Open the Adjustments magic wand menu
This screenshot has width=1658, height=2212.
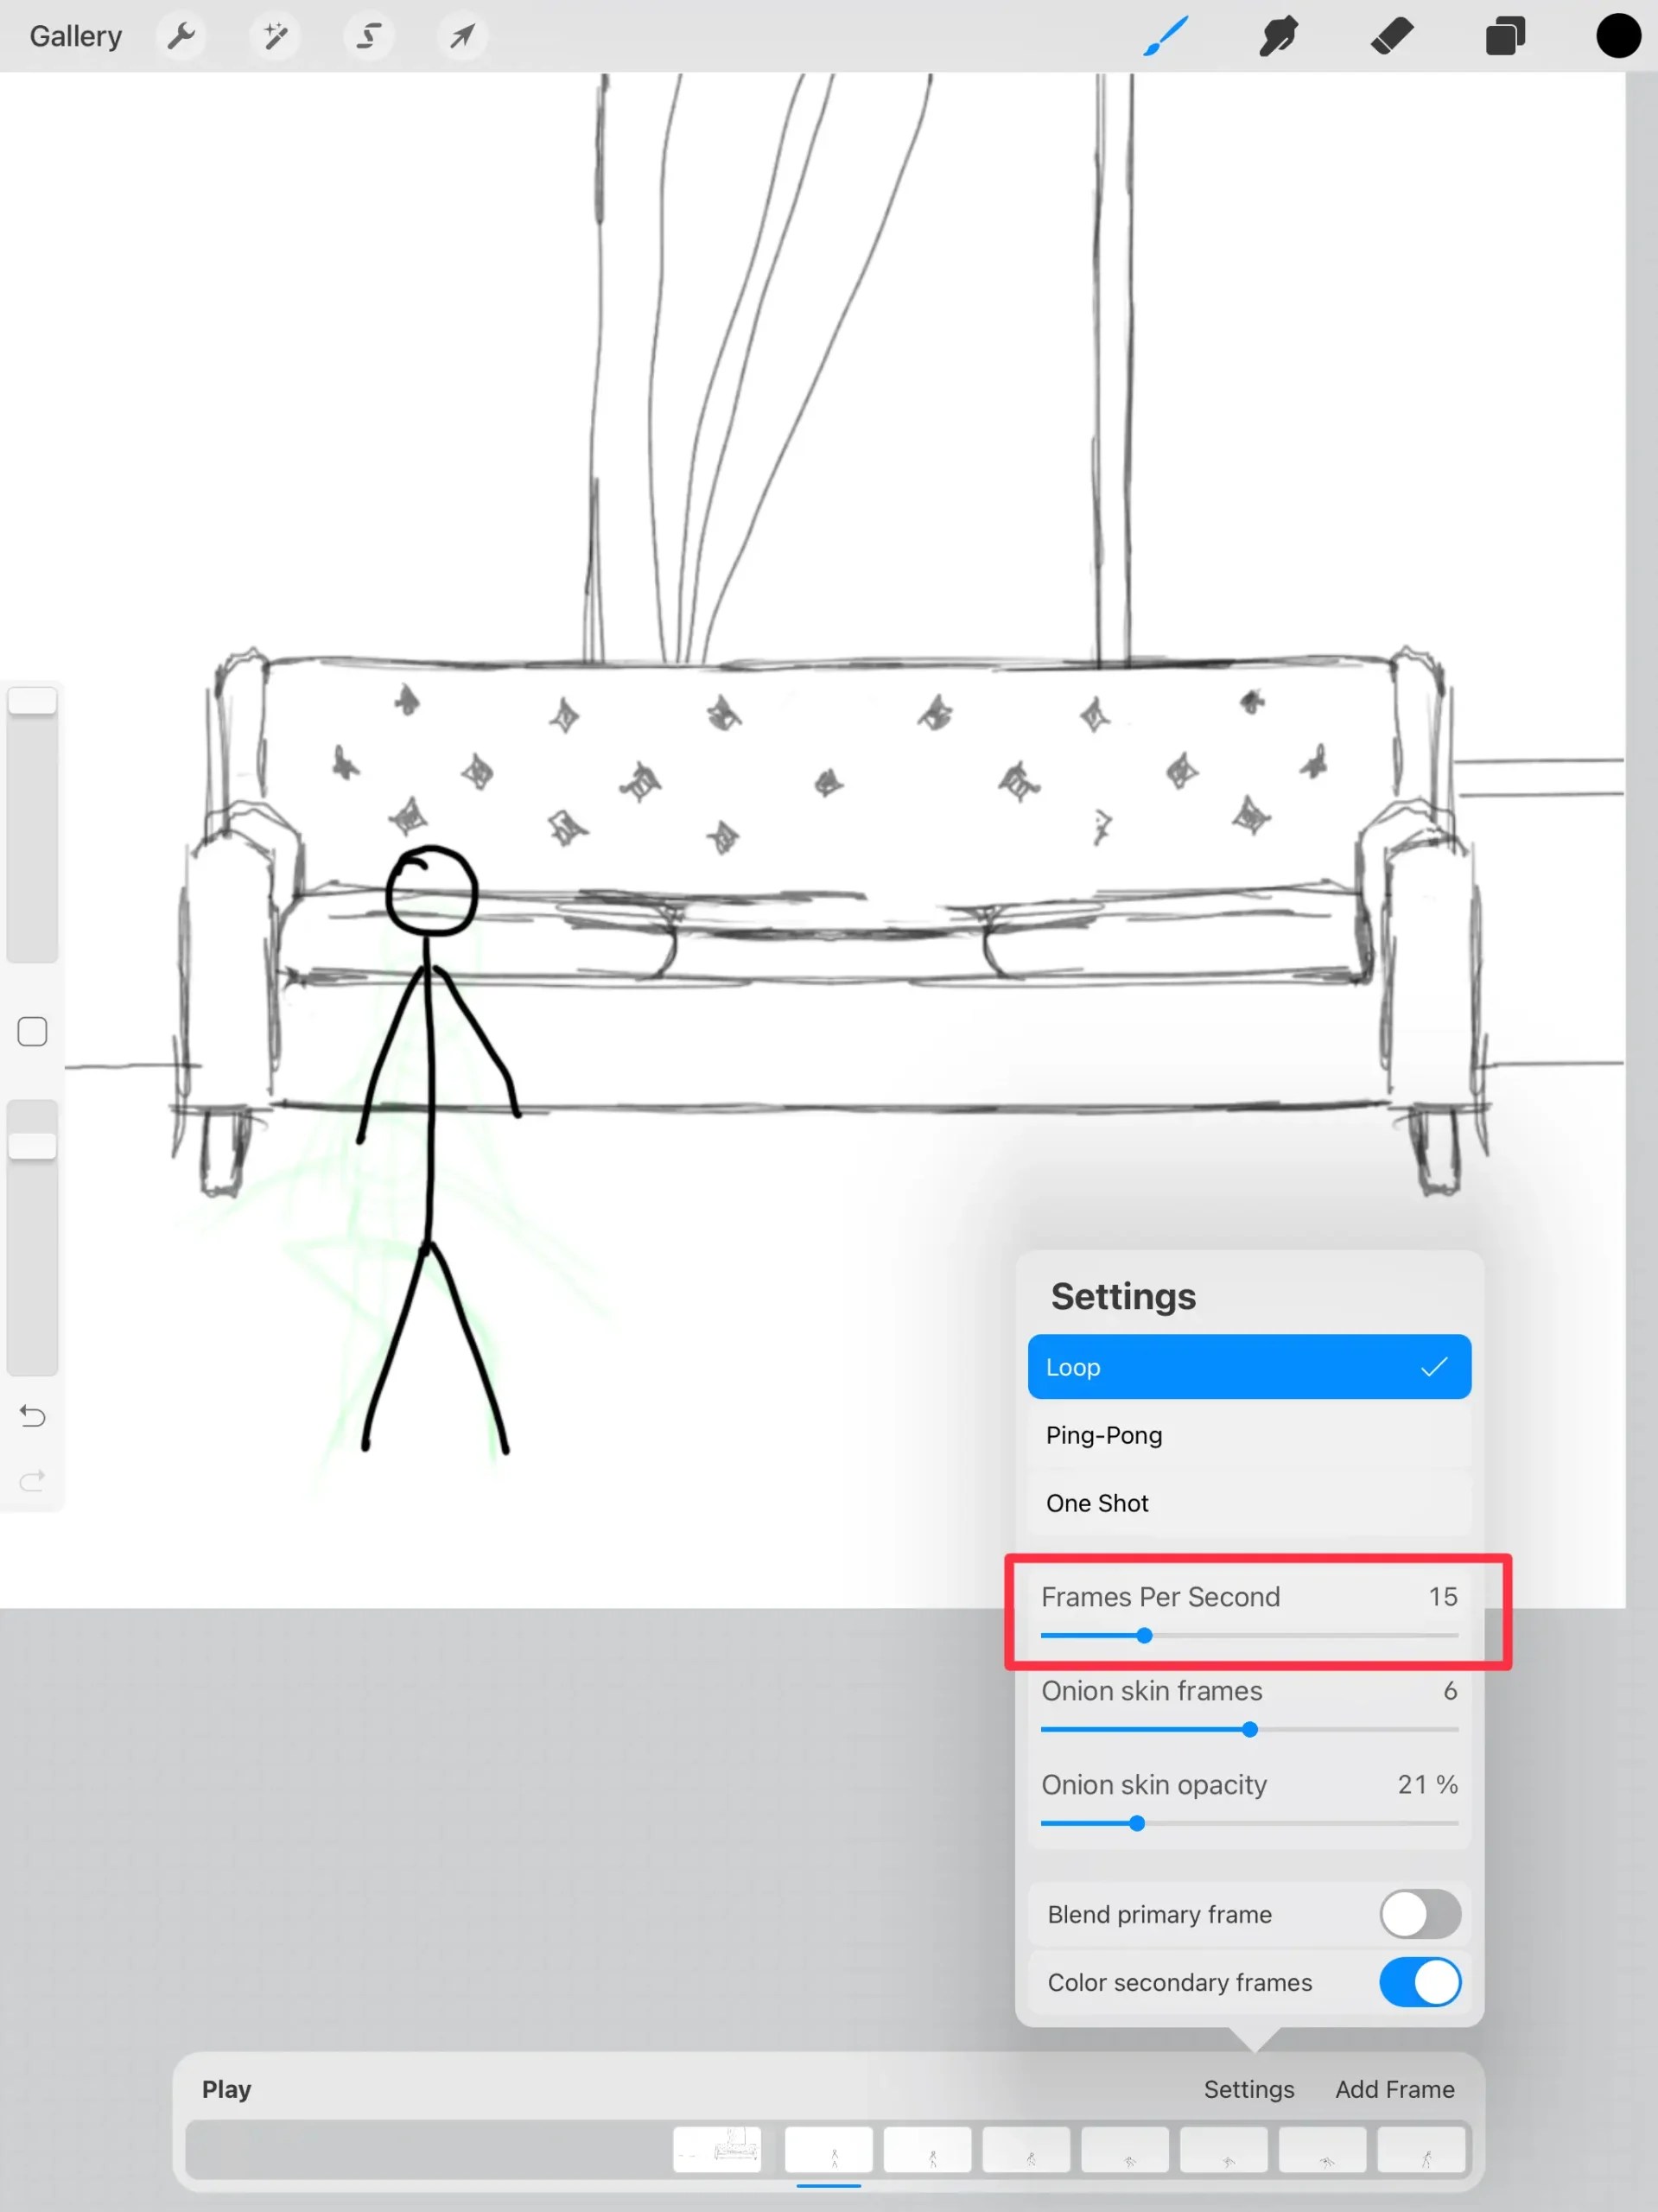coord(275,36)
